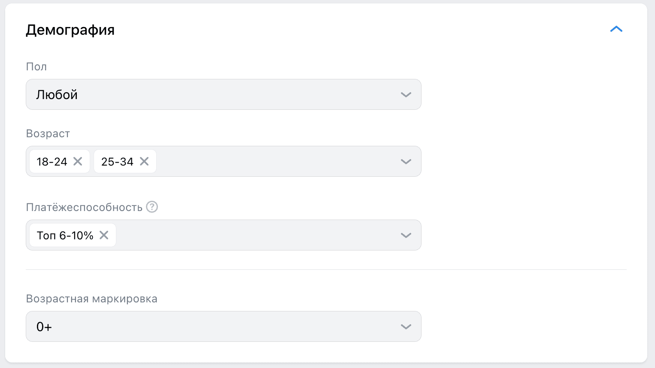Click the Возрастная маркировка field label
The width and height of the screenshot is (655, 368).
[91, 299]
